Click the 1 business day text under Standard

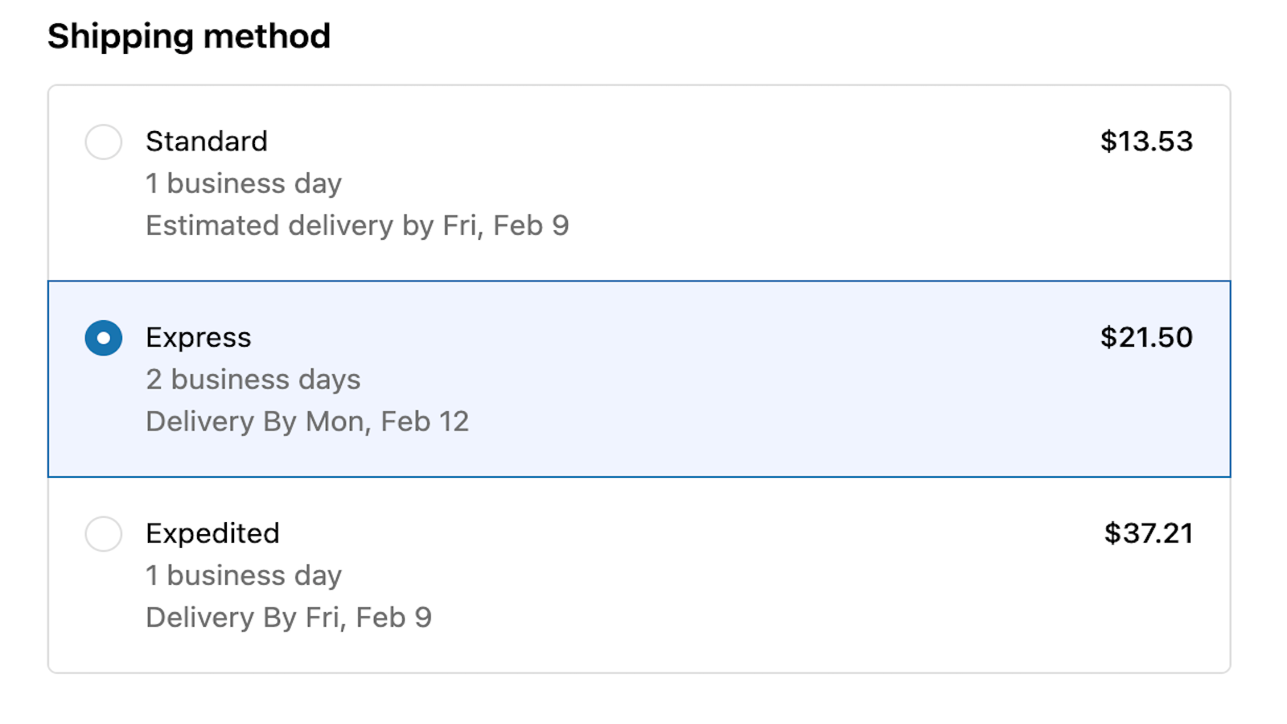coord(244,183)
